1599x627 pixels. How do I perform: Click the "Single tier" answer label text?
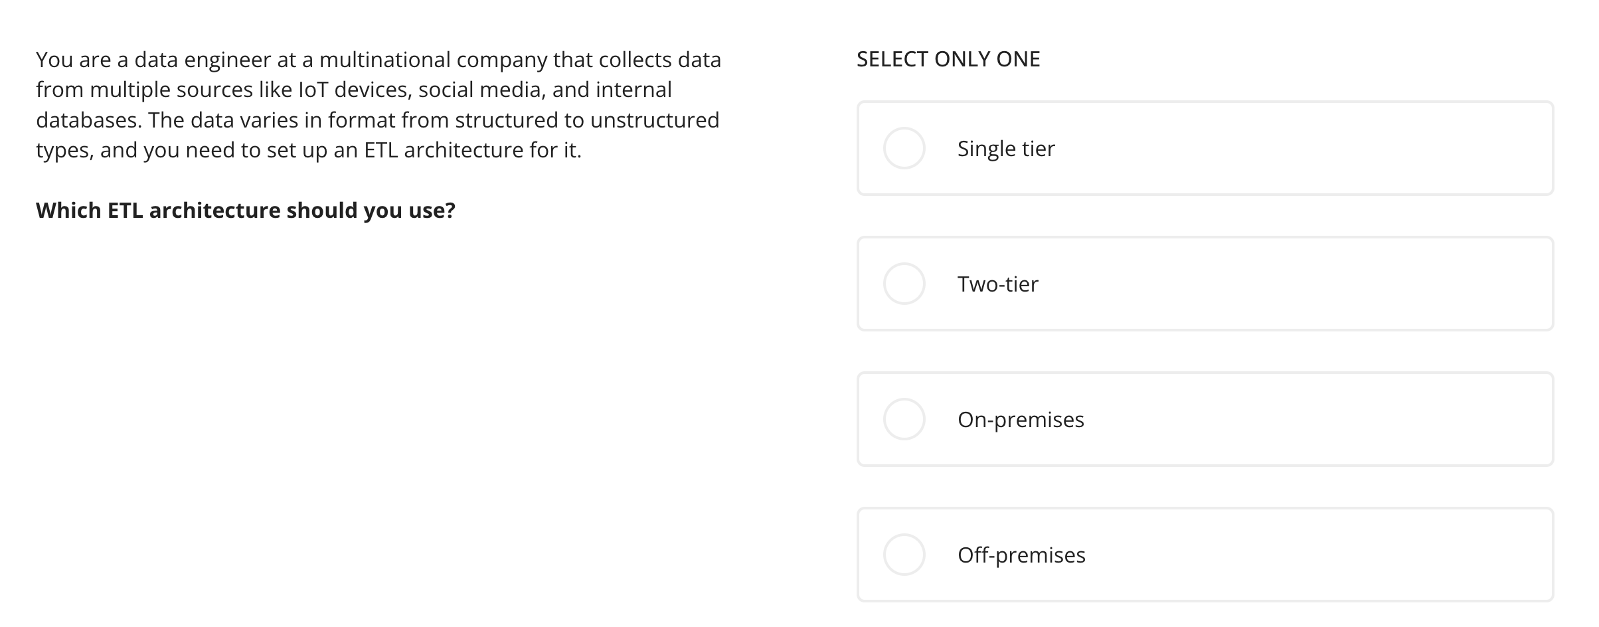1006,149
